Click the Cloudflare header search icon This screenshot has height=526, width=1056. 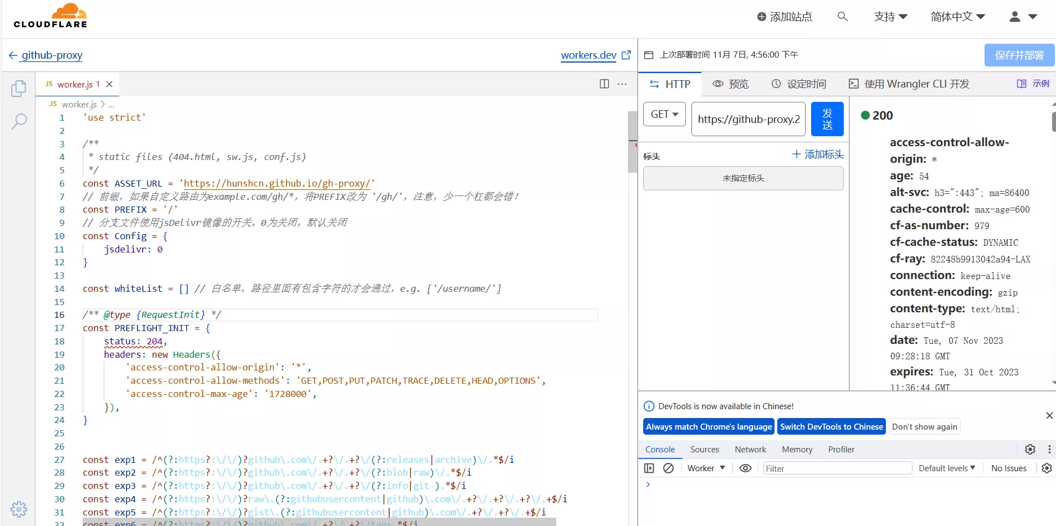(843, 17)
